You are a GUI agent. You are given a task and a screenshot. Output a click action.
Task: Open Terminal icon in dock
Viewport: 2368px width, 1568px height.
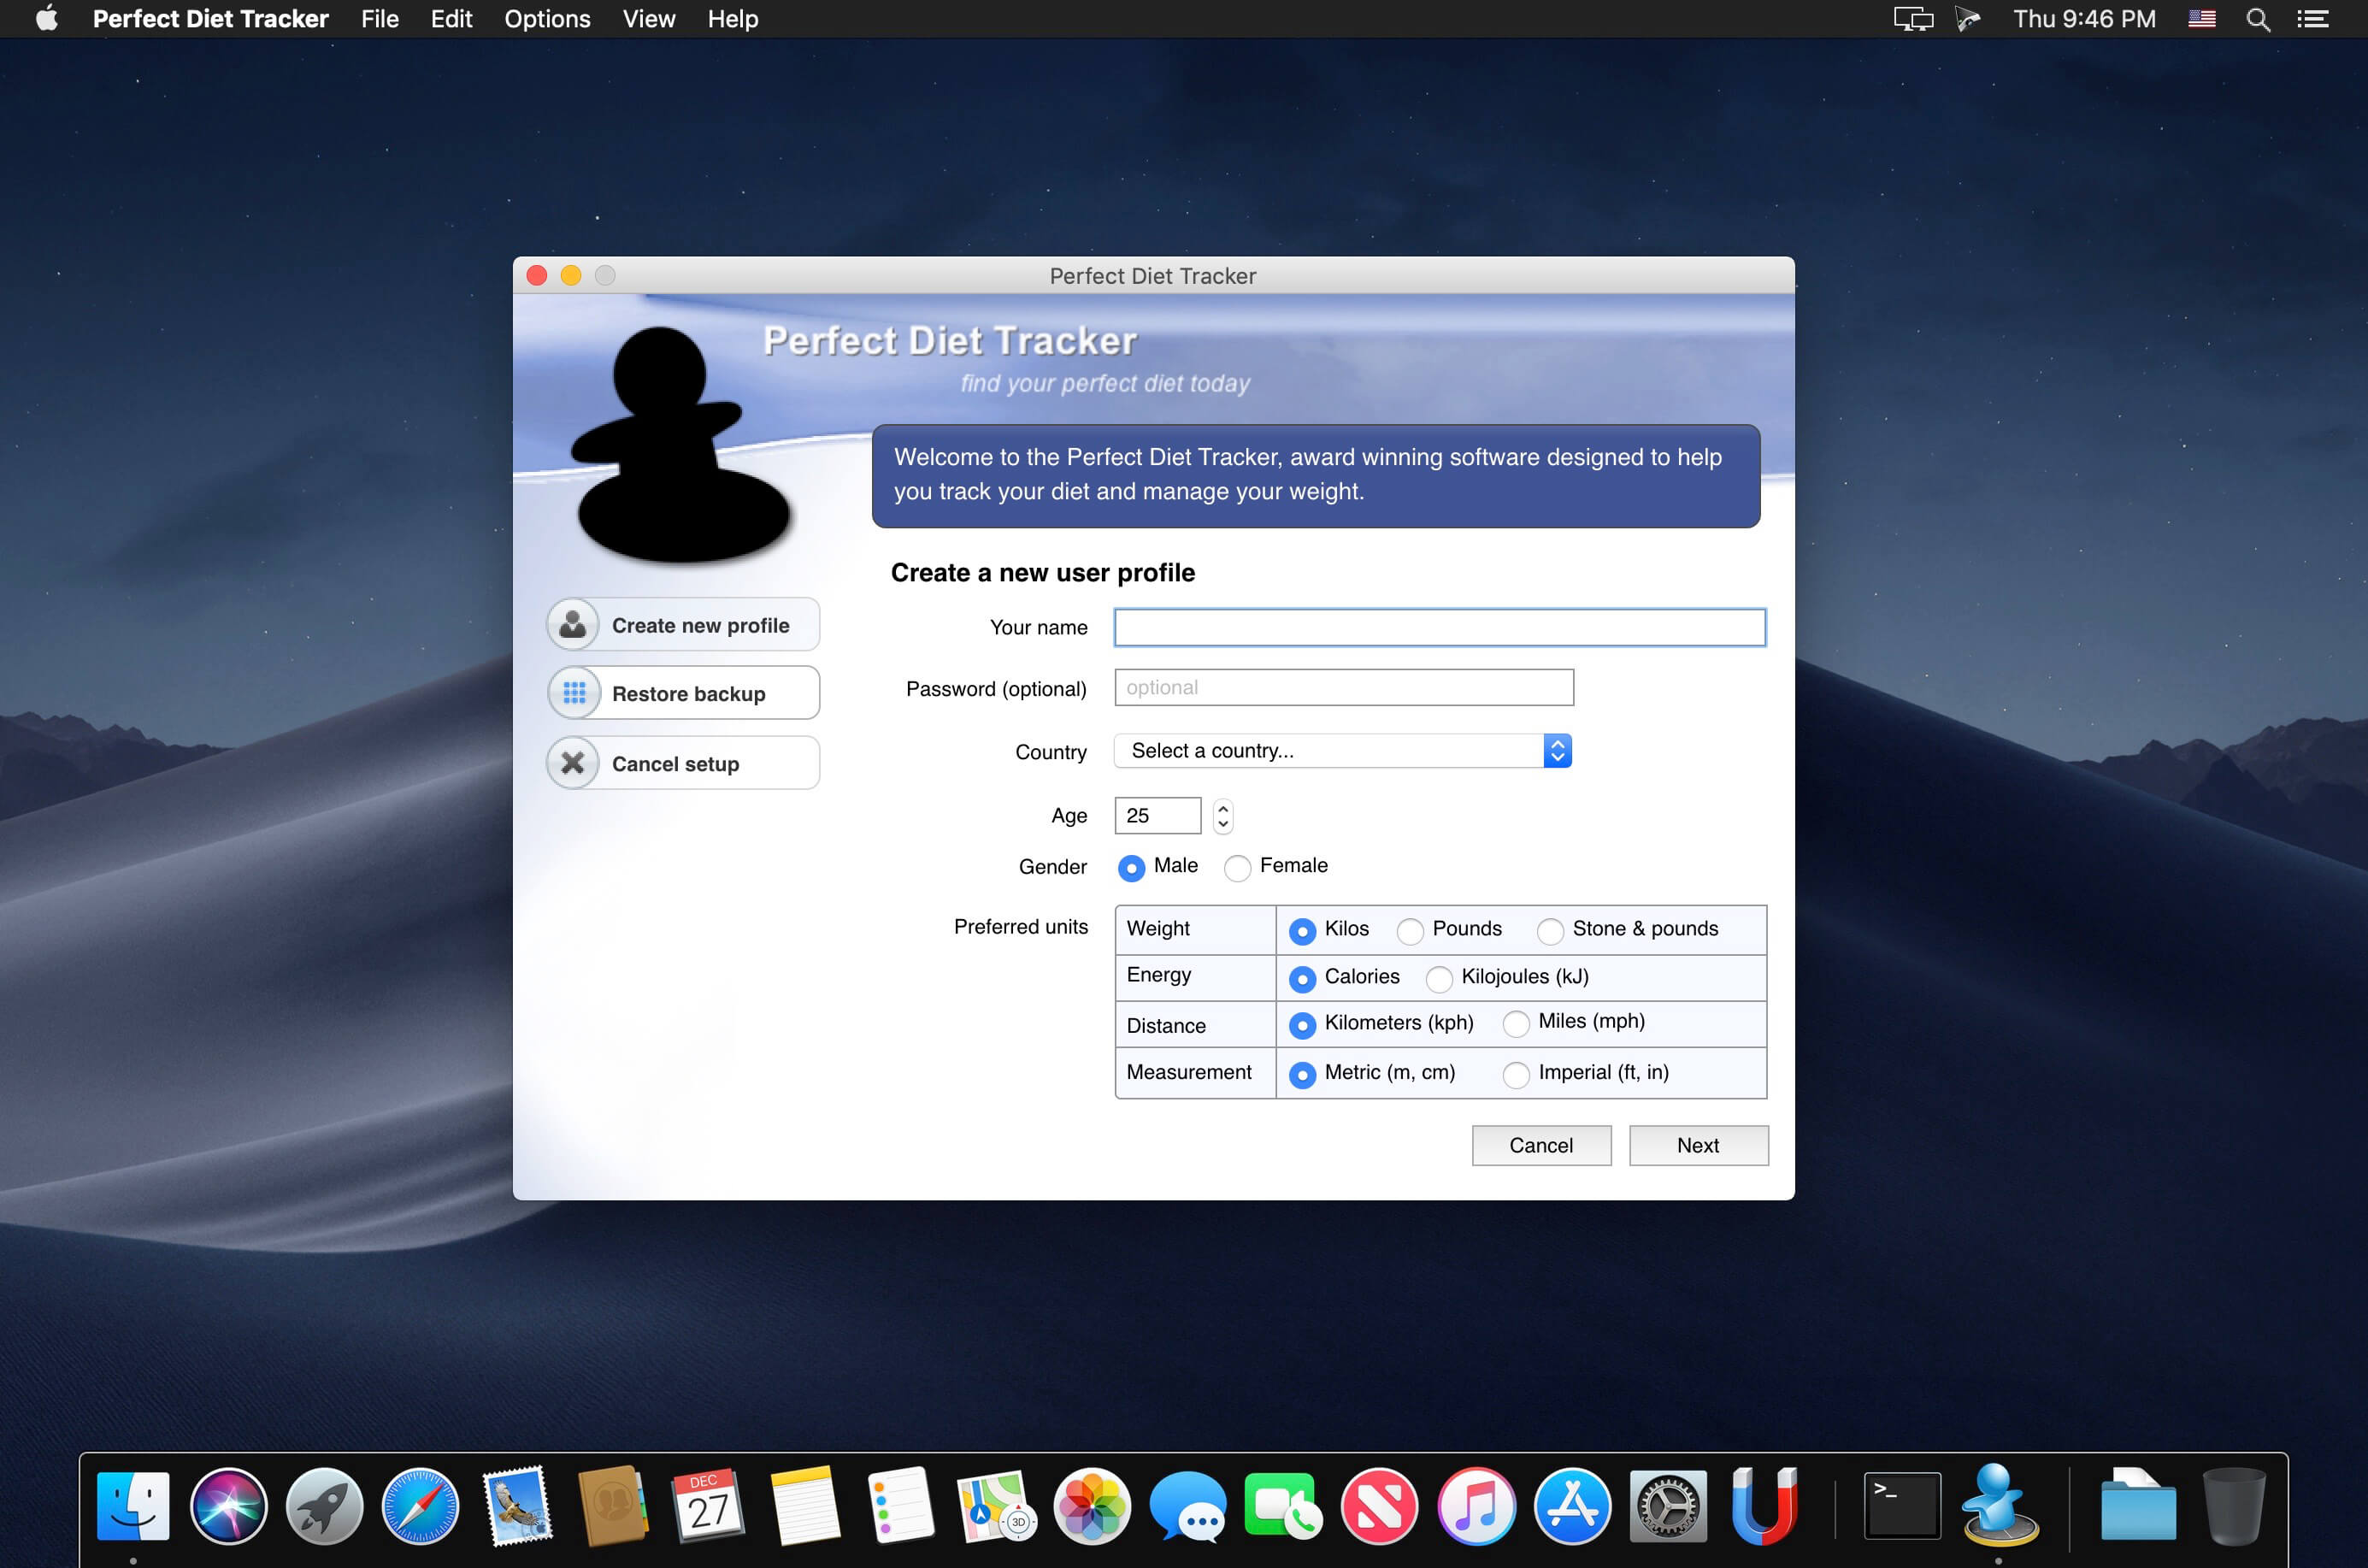coord(1902,1506)
